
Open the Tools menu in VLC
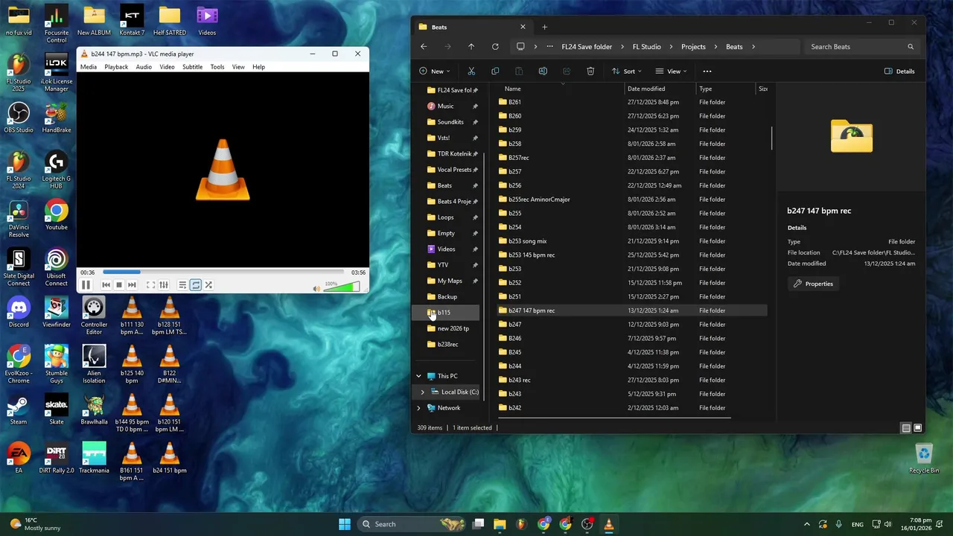pyautogui.click(x=217, y=67)
